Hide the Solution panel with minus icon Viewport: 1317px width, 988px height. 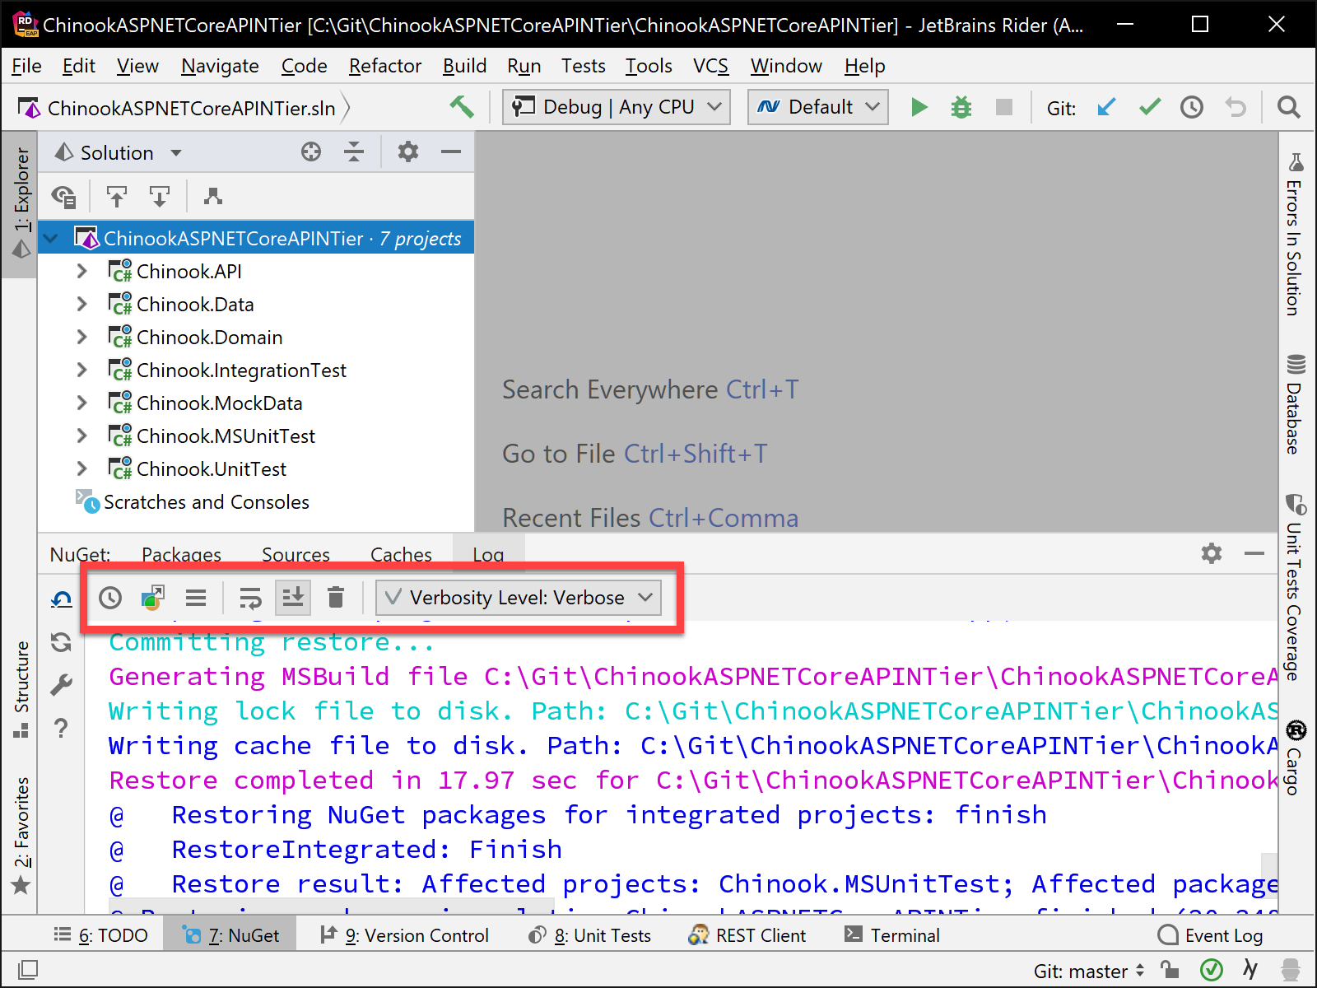pyautogui.click(x=451, y=151)
